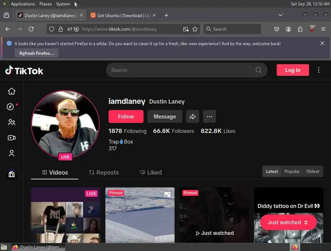Viewport: 331px width, 251px height.
Task: Close the Dustin Laney browser tab
Action: [x=81, y=15]
